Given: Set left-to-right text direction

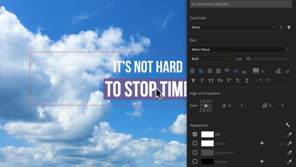Looking at the screenshot, I should point(259,80).
